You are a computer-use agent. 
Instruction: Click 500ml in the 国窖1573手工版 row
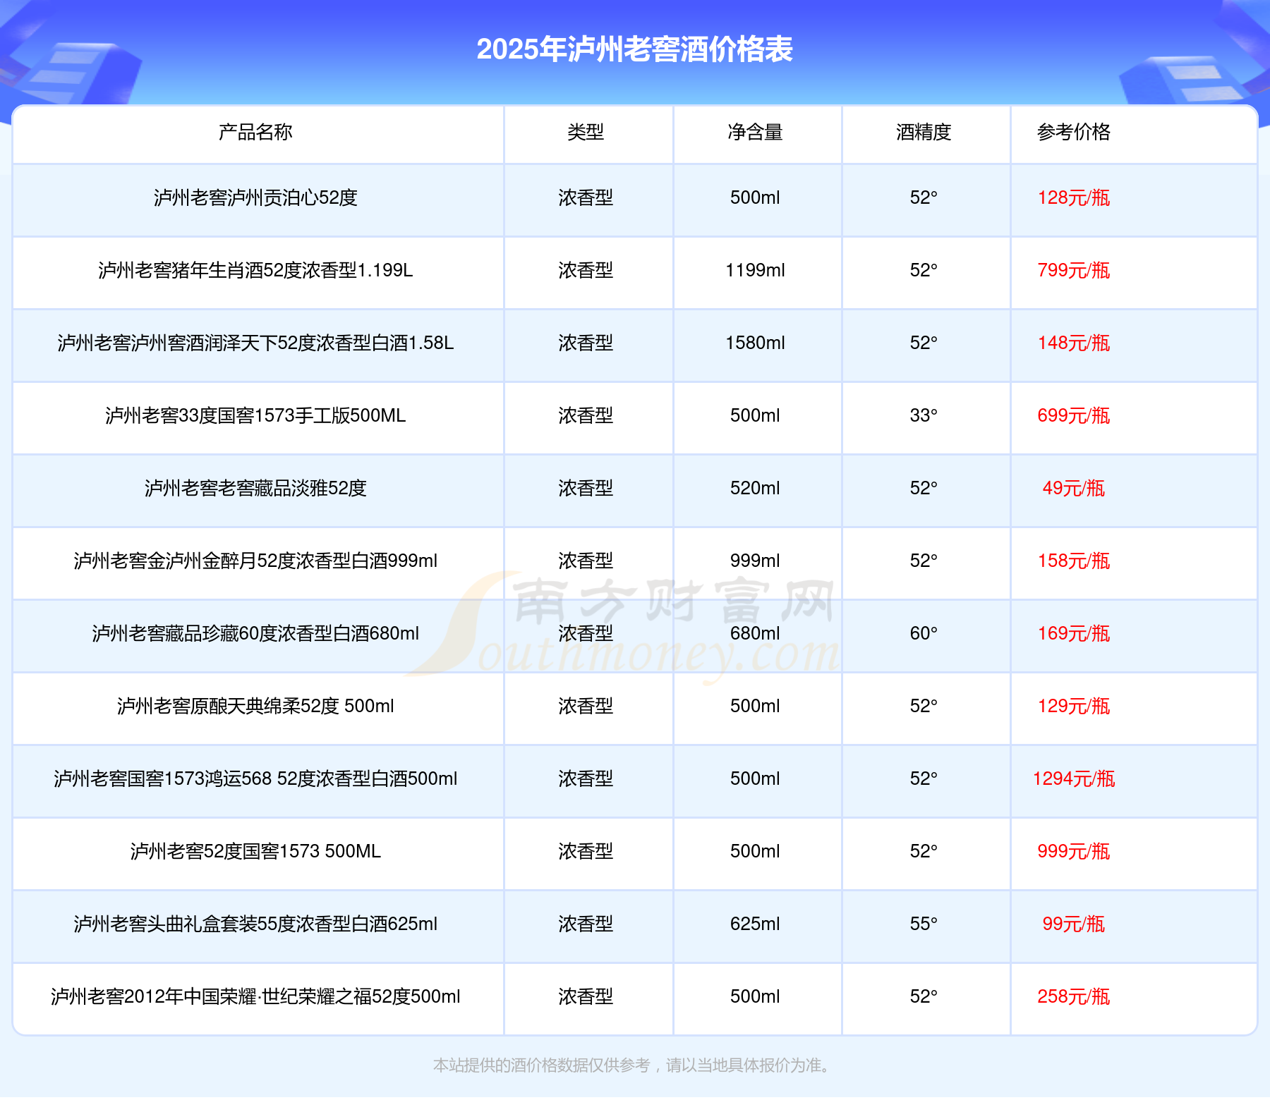tap(755, 415)
